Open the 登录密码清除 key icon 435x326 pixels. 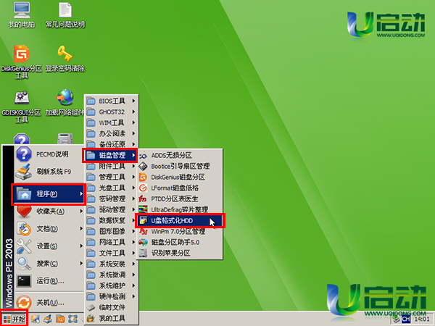(x=65, y=59)
